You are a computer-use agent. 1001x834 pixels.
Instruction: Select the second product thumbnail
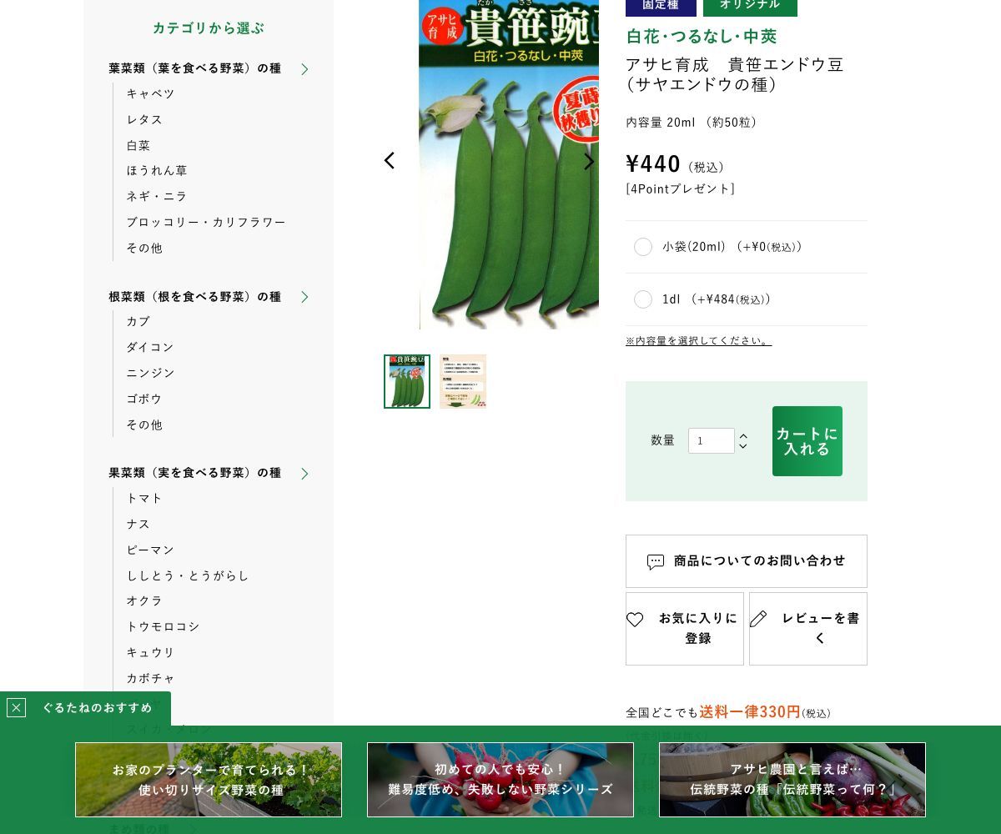pos(463,381)
